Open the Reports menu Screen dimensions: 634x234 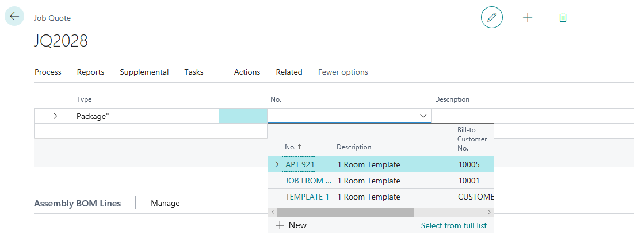[x=90, y=72]
